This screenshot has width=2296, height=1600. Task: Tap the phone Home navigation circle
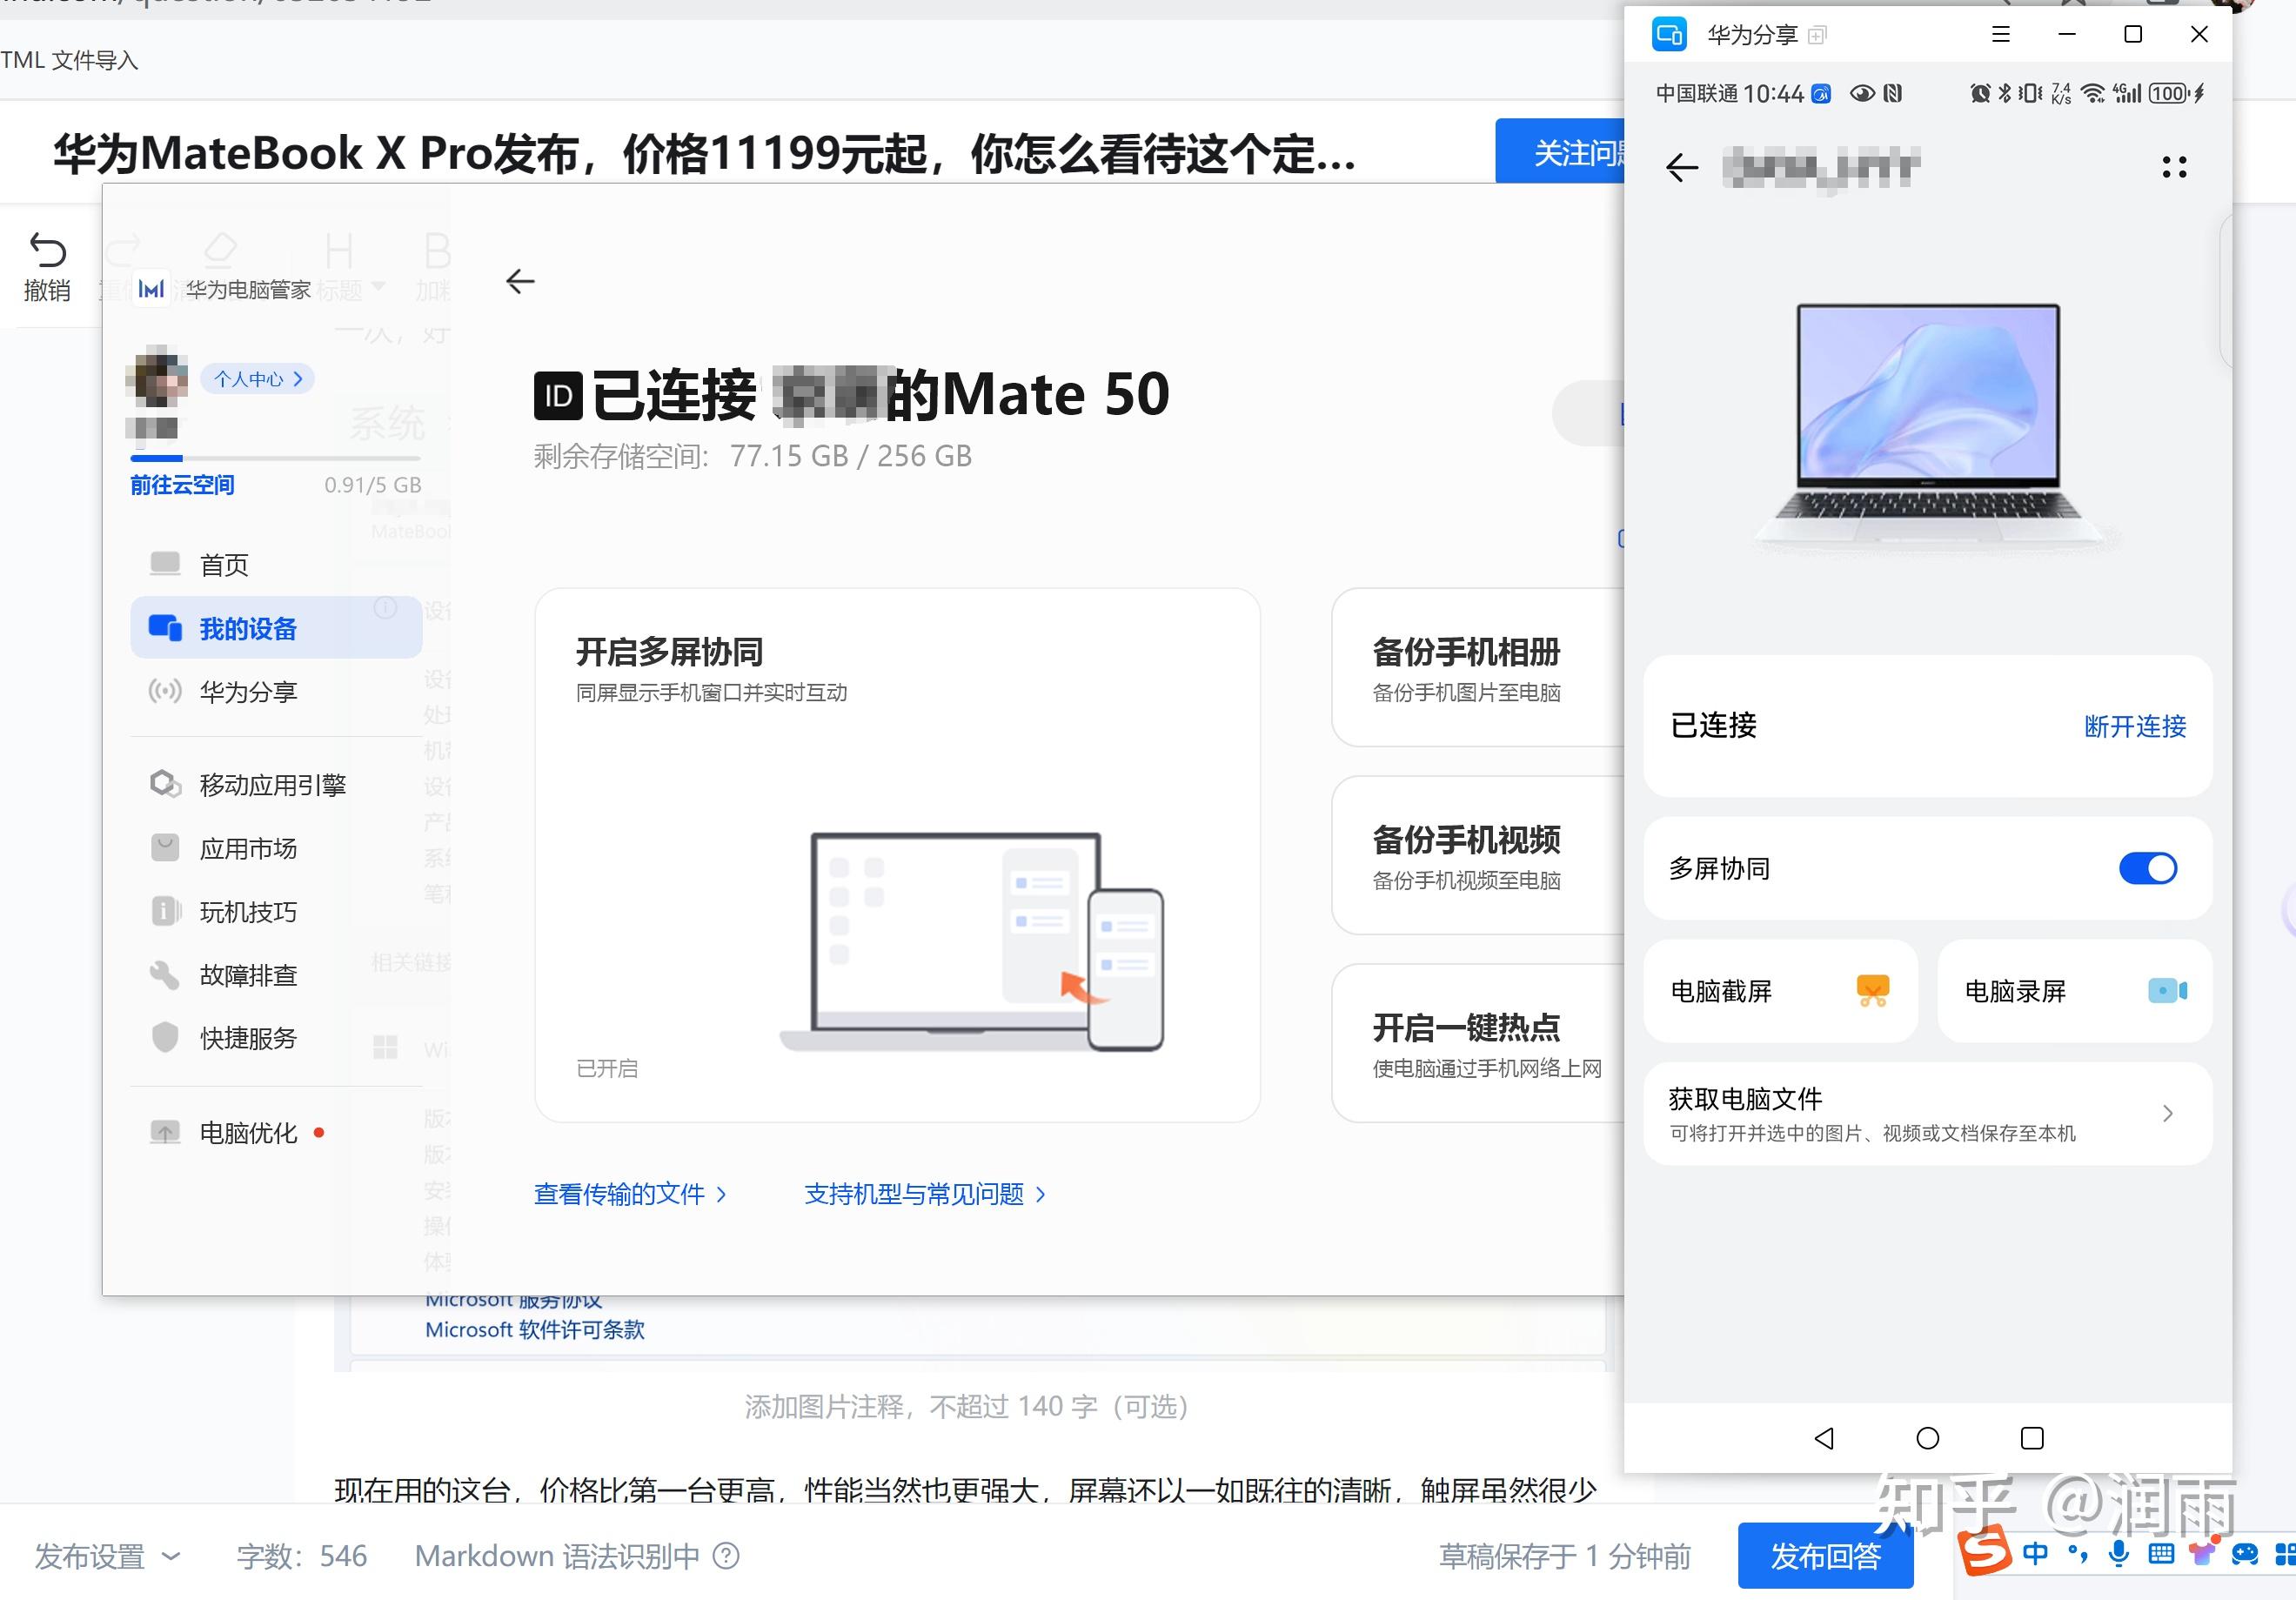pyautogui.click(x=1928, y=1438)
